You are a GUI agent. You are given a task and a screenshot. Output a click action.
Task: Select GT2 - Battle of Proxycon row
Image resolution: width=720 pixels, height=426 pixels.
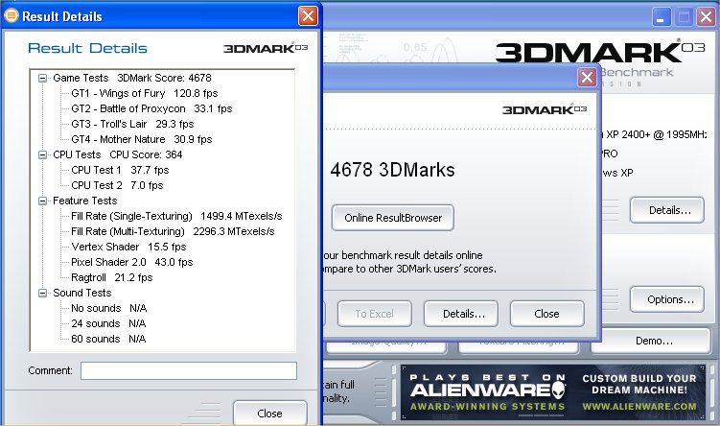(151, 108)
